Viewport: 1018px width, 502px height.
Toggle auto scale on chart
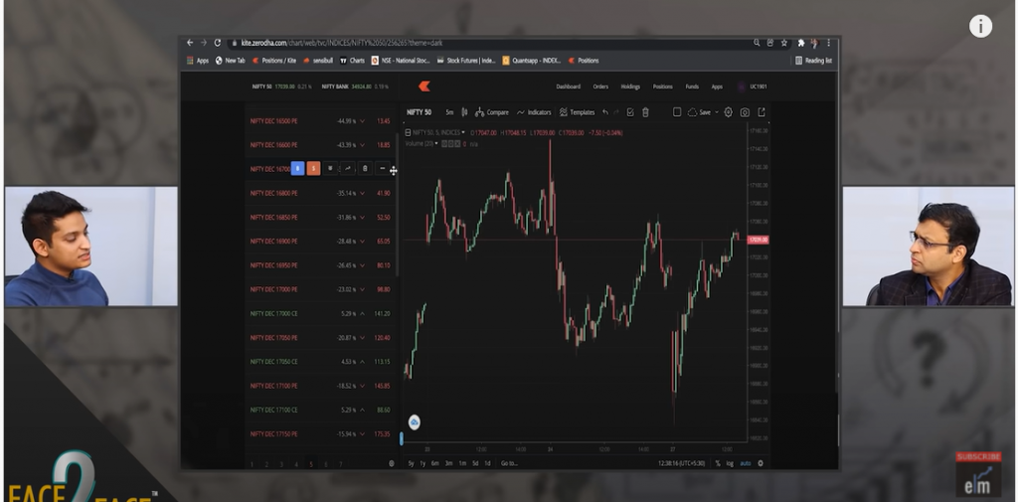click(x=746, y=463)
